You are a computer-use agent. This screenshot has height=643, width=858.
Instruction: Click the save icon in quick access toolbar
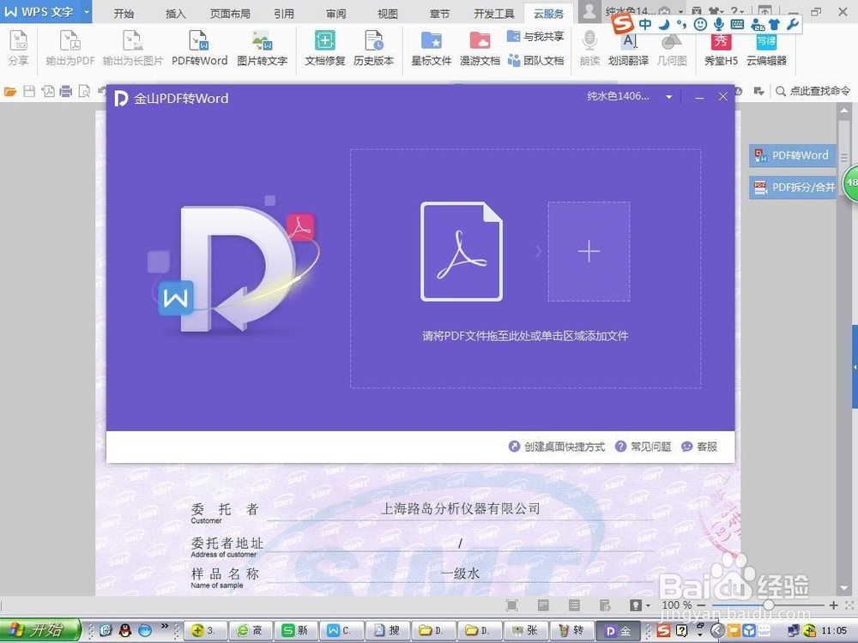[29, 92]
